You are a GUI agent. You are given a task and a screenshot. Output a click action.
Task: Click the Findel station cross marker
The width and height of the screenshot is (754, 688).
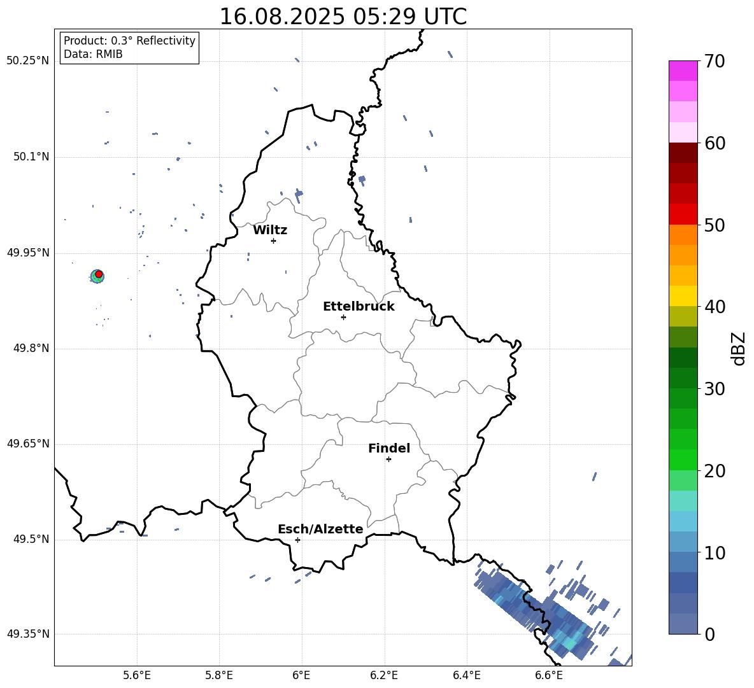[x=388, y=460]
